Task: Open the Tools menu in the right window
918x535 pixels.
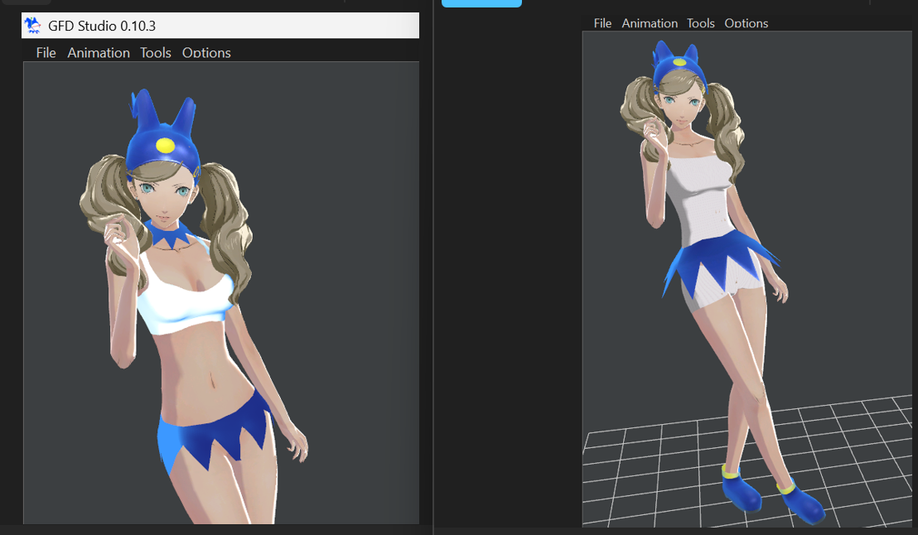Action: [x=700, y=23]
